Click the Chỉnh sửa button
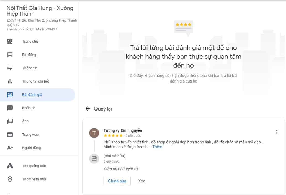The width and height of the screenshot is (286, 195). [117, 181]
